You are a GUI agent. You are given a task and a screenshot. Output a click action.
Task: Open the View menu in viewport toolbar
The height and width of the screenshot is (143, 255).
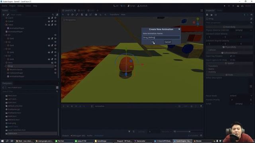pyautogui.click(x=123, y=15)
